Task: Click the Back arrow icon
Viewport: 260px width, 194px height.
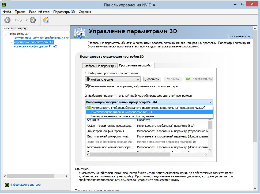Action: click(7, 20)
